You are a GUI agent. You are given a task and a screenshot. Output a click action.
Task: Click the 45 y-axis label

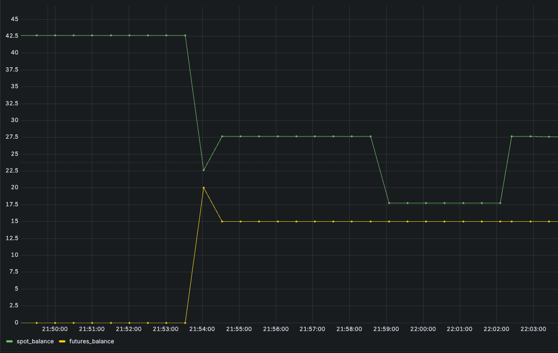pyautogui.click(x=14, y=19)
